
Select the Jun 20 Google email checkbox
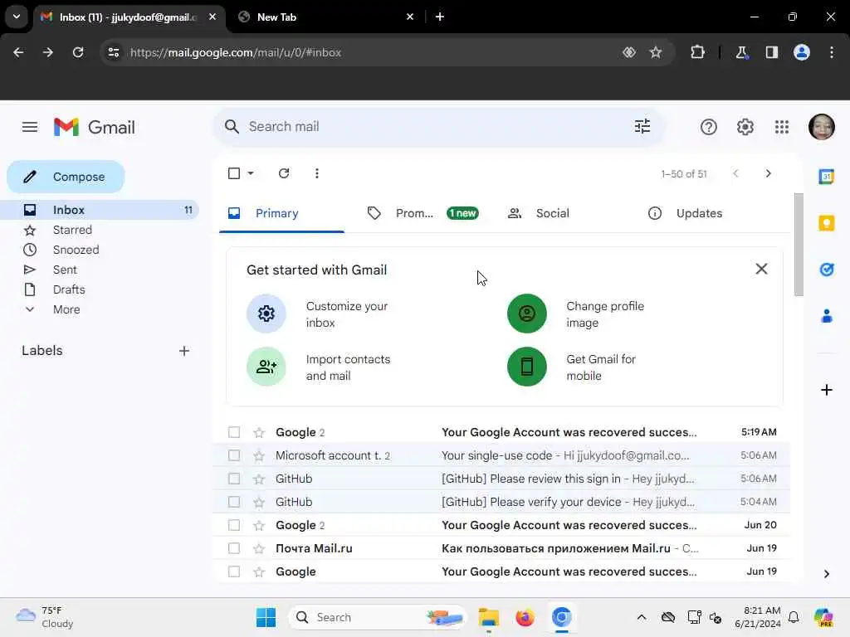coord(234,525)
